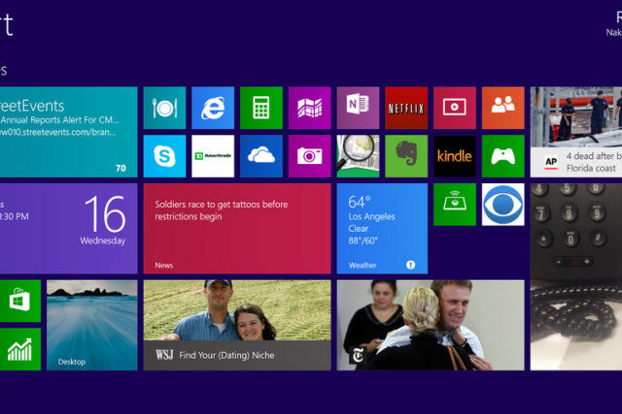The width and height of the screenshot is (622, 414).
Task: Open the Maps tile
Action: (x=310, y=108)
